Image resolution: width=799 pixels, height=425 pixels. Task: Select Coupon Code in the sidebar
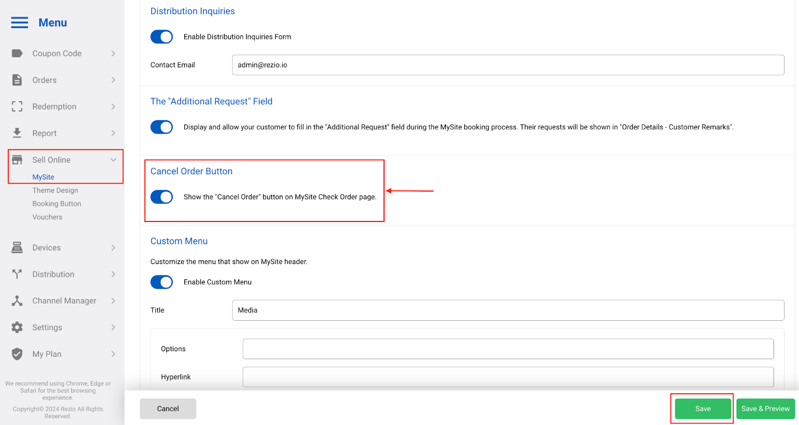tap(57, 53)
